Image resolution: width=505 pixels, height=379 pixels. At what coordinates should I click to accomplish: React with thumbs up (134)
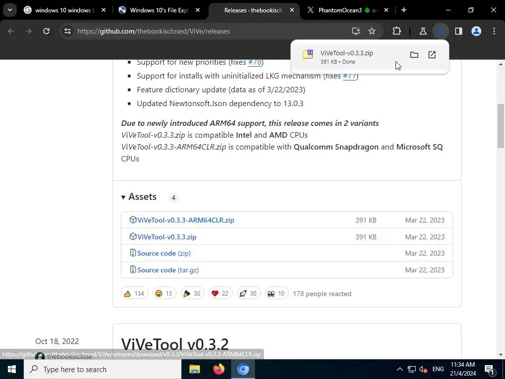tap(134, 293)
